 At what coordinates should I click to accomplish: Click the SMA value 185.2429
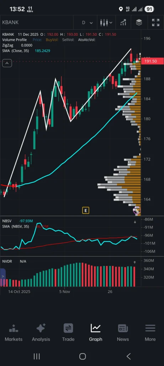click(42, 51)
